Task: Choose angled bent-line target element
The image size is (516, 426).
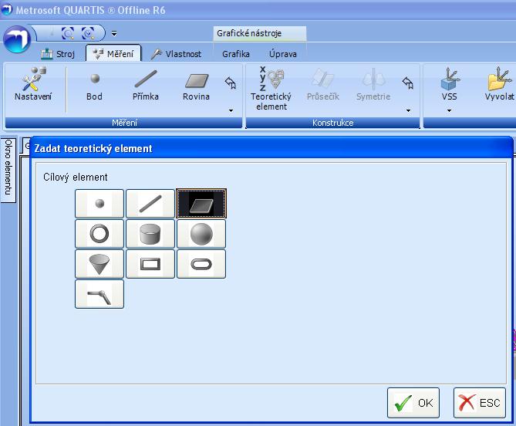Action: [x=99, y=294]
